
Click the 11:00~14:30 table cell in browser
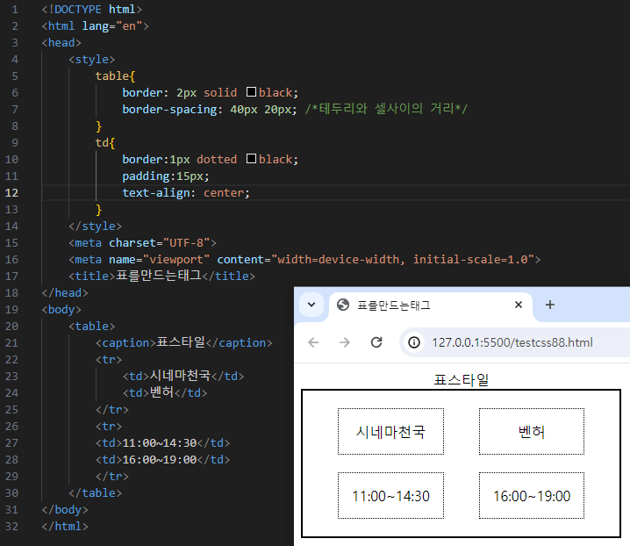390,495
